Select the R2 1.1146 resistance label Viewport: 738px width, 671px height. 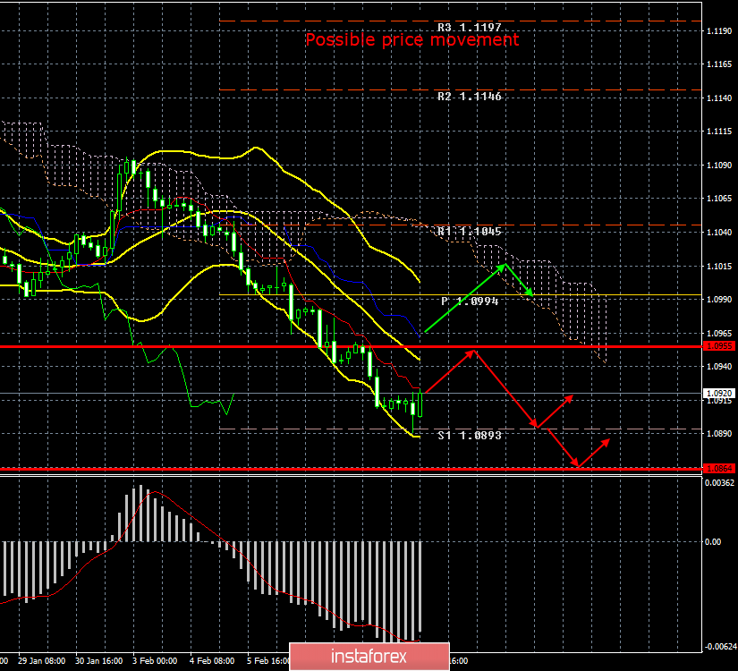[x=469, y=96]
